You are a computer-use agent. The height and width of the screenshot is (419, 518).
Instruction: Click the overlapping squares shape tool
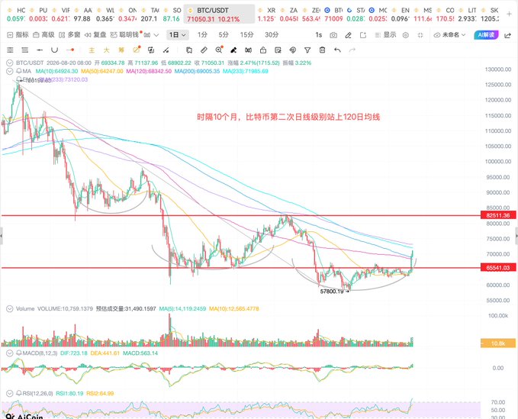coord(151,50)
